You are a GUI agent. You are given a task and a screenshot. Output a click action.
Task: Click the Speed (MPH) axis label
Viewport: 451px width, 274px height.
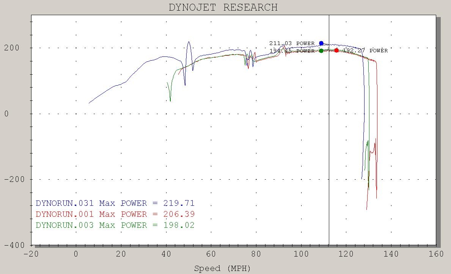point(222,269)
